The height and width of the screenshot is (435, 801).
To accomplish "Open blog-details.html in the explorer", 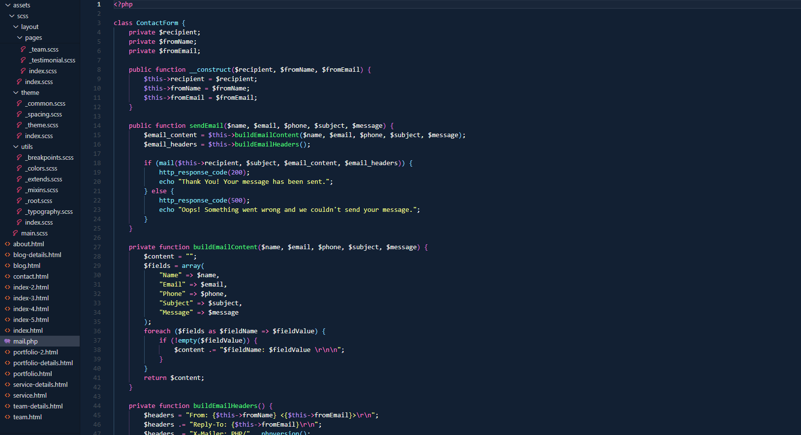I will (37, 255).
